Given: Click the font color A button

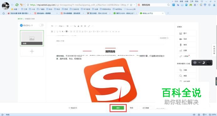Looking at the screenshot, I should [62, 32].
